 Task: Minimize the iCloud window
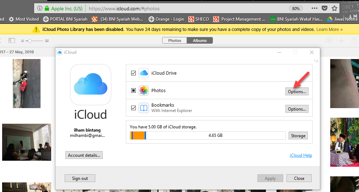tap(279, 52)
